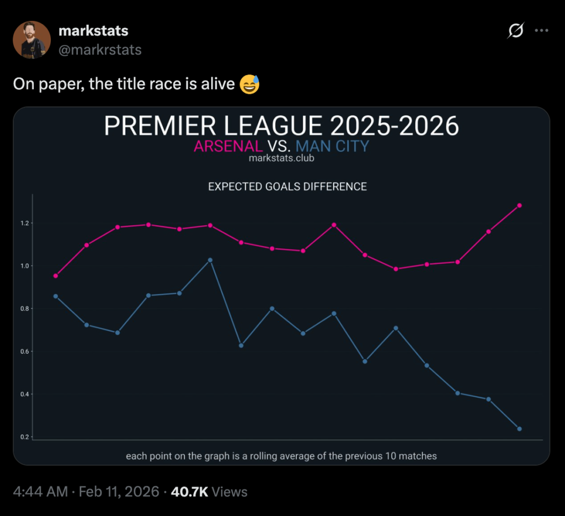This screenshot has height=516, width=565.
Task: Select Arsenal's first pink data point
Action: [56, 276]
